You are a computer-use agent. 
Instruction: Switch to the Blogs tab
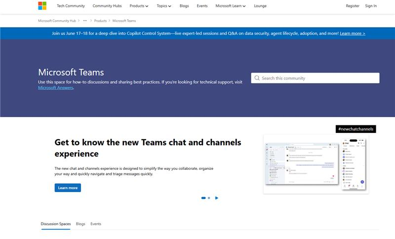pyautogui.click(x=80, y=224)
